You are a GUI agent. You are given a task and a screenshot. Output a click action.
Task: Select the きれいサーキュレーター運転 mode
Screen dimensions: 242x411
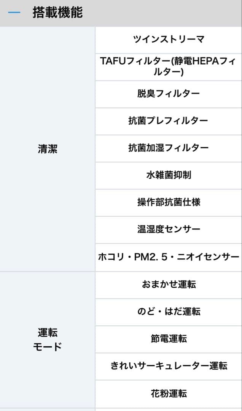coord(169,366)
